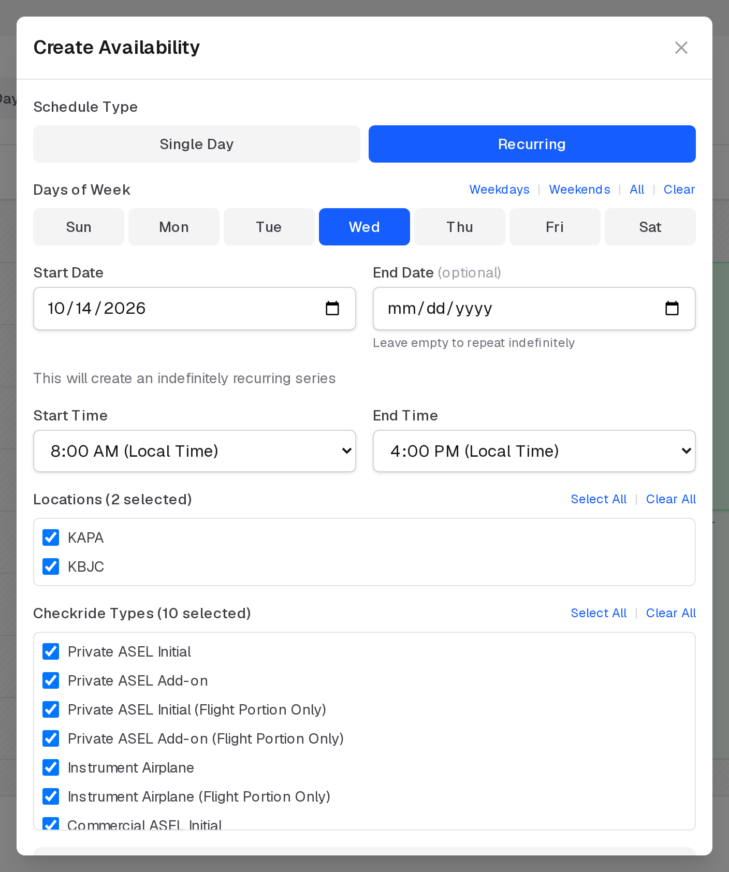Click the Start Date input field
The image size is (729, 872).
click(195, 309)
